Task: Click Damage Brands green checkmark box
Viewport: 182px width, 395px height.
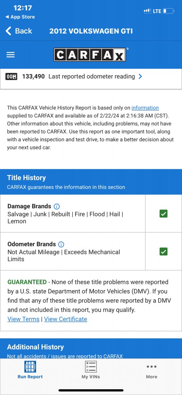Action: (x=164, y=214)
